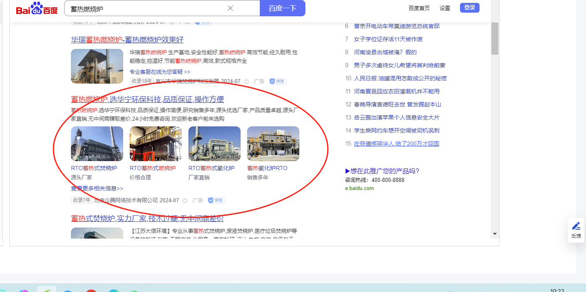
Task: Go to 百度首页 in the top navigation
Action: tap(419, 8)
